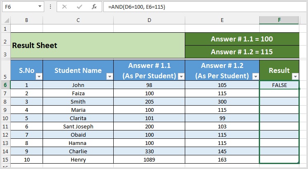Select row 10 header
308x169 pixels.
tap(5, 118)
